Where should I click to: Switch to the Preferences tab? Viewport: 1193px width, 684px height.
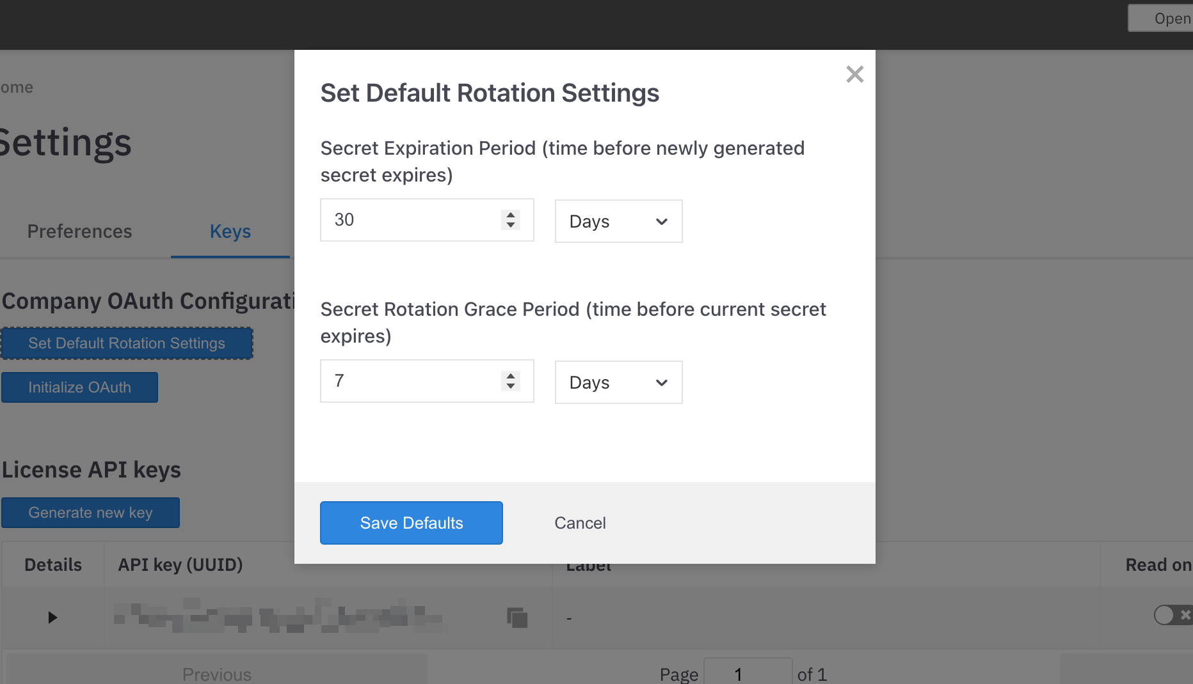(x=79, y=231)
